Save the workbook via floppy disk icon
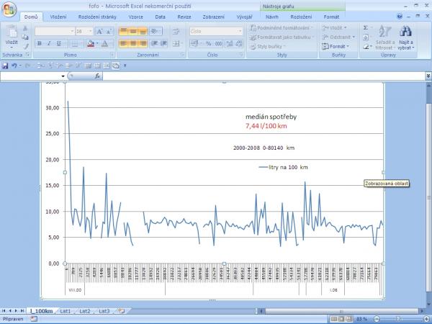Viewport: 432px width, 324px height. pyautogui.click(x=6, y=65)
